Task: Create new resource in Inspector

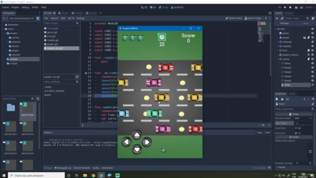Action: pyautogui.click(x=277, y=99)
